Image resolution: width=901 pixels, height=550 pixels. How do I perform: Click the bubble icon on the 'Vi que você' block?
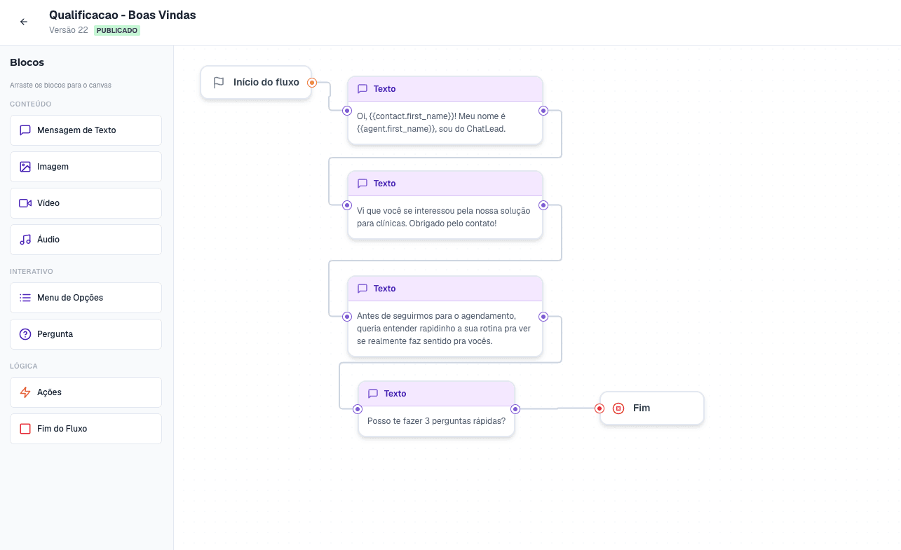[x=363, y=184]
